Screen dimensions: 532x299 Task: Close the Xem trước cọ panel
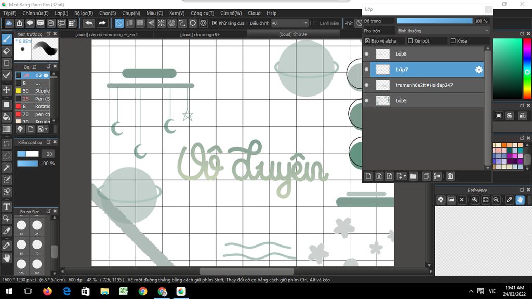(55, 34)
